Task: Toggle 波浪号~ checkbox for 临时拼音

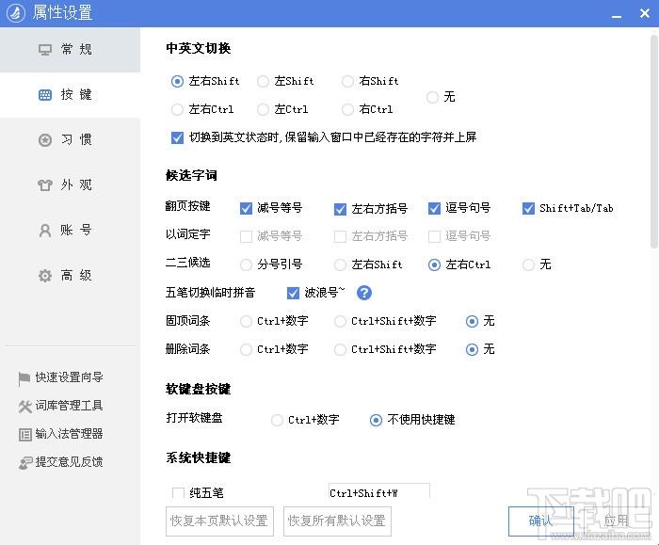Action: coord(293,293)
